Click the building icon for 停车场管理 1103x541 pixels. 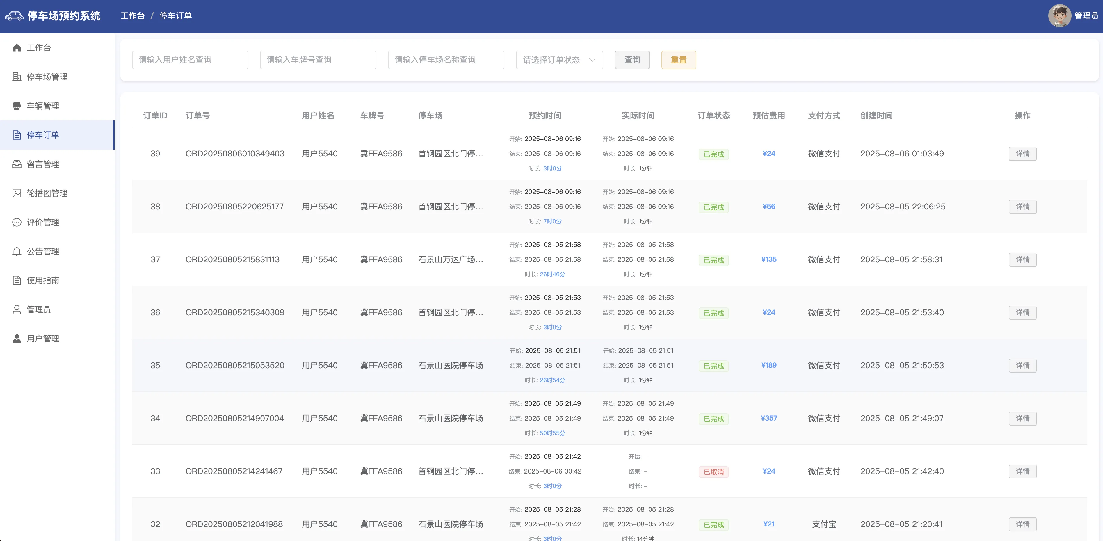17,76
